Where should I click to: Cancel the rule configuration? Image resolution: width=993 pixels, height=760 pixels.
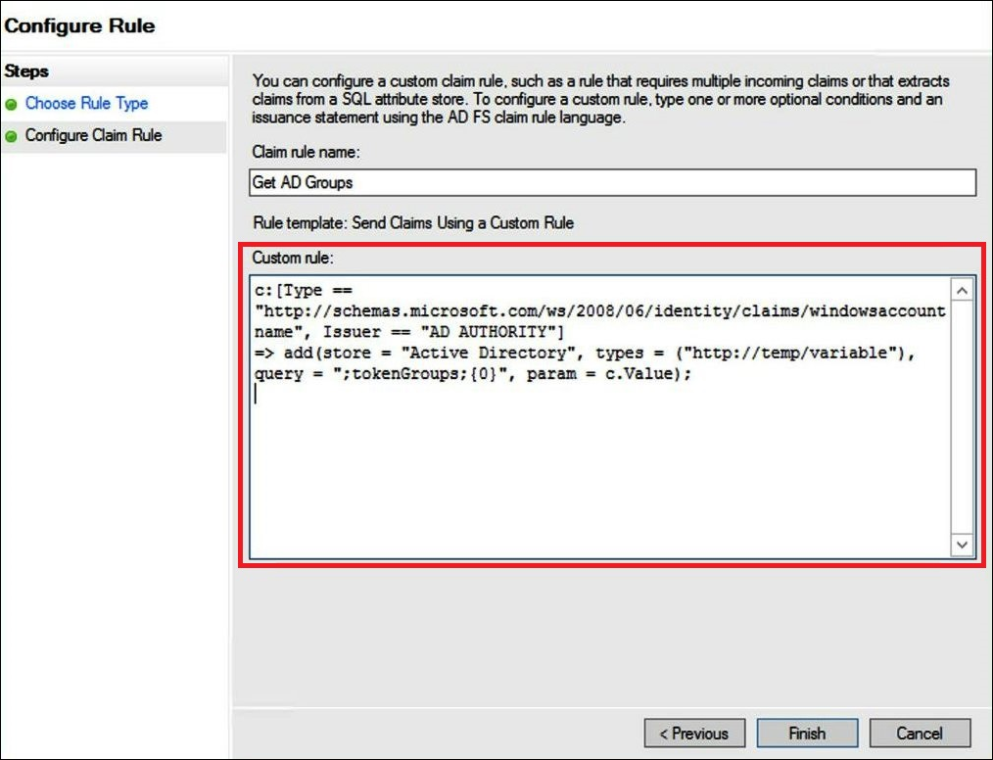coord(919,733)
